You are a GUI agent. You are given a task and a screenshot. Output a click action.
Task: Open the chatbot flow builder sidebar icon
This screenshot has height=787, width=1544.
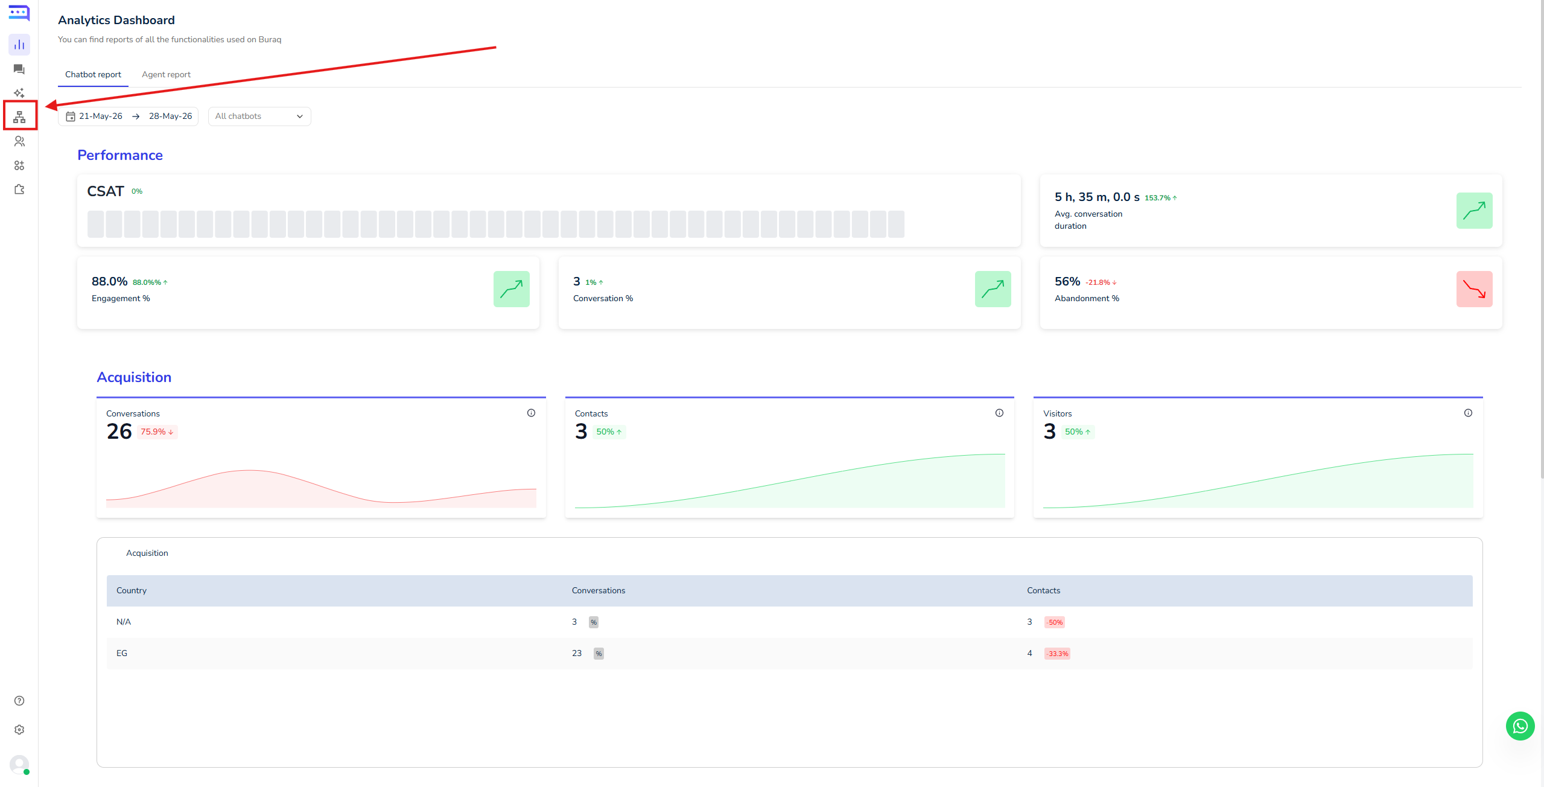pyautogui.click(x=19, y=117)
